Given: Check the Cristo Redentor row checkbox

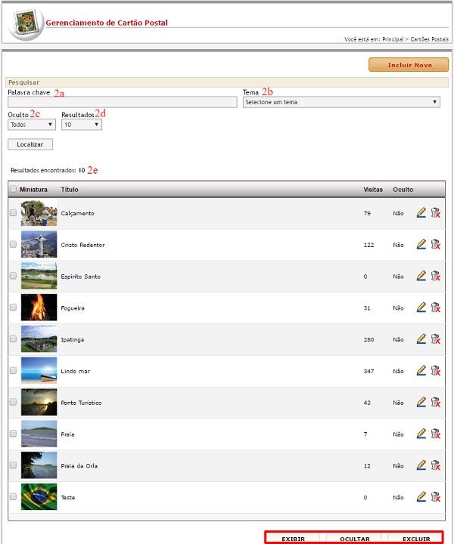Looking at the screenshot, I should click(x=13, y=244).
